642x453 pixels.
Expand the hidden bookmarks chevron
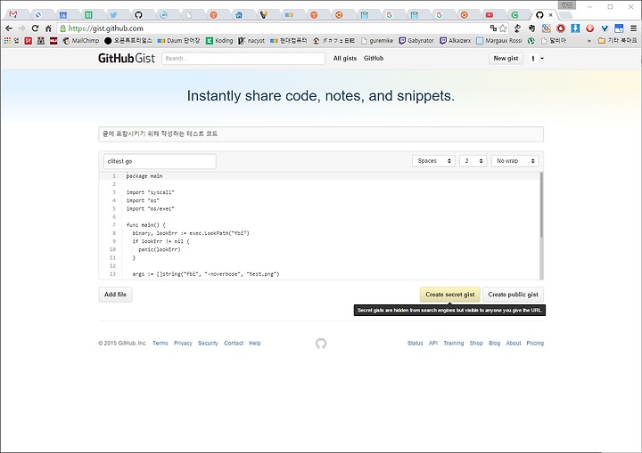click(x=589, y=41)
